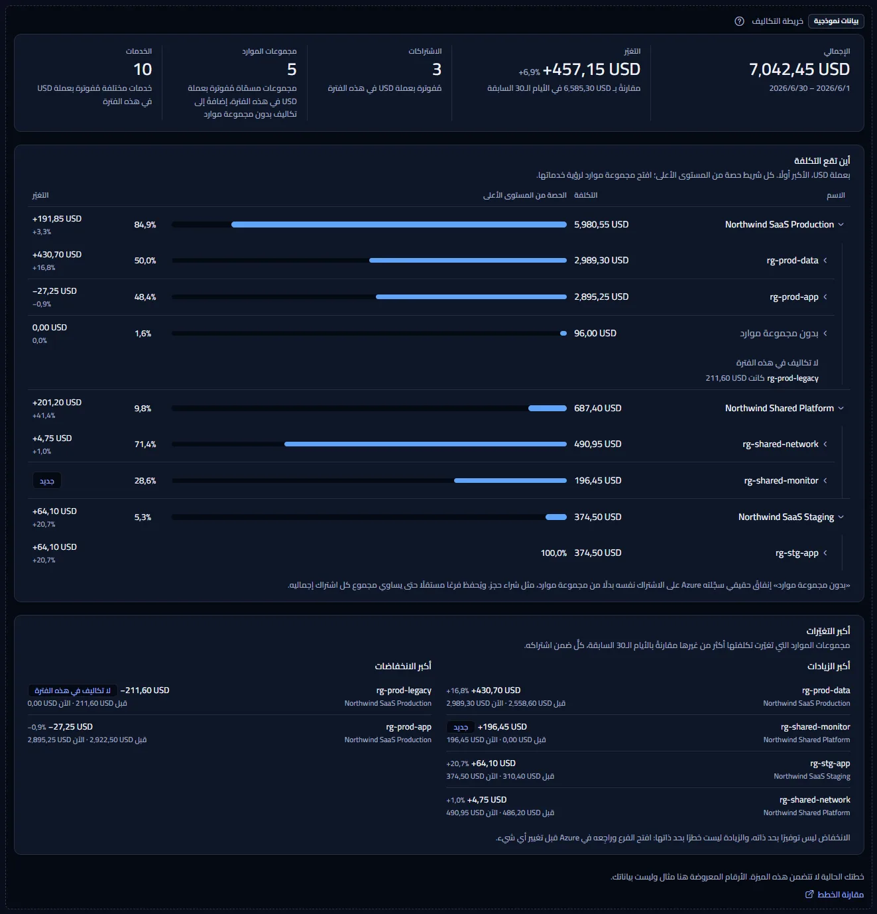Select the total 7,042,45 USD value

coord(799,70)
